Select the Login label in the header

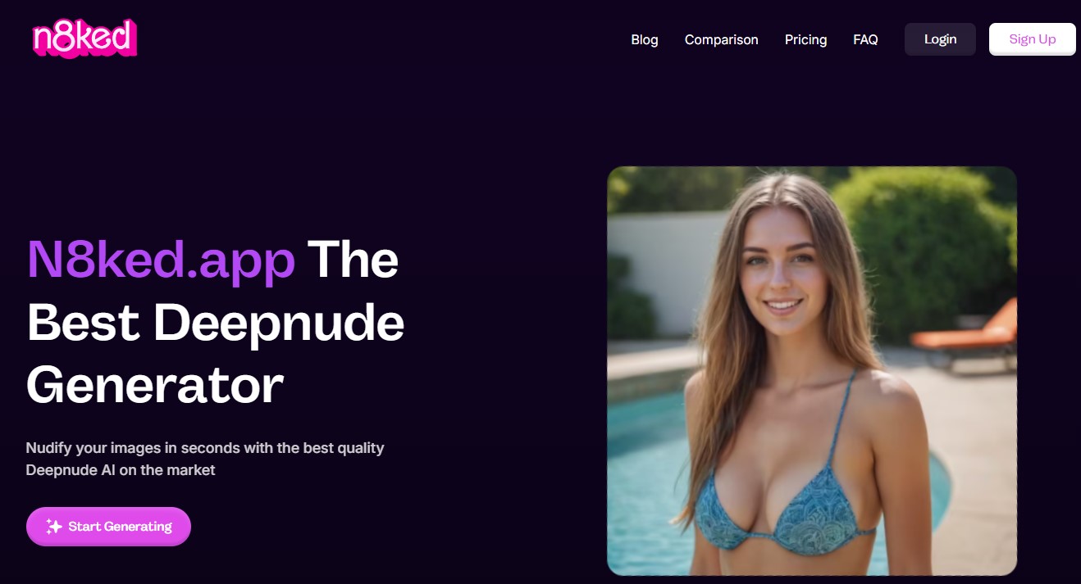(940, 39)
